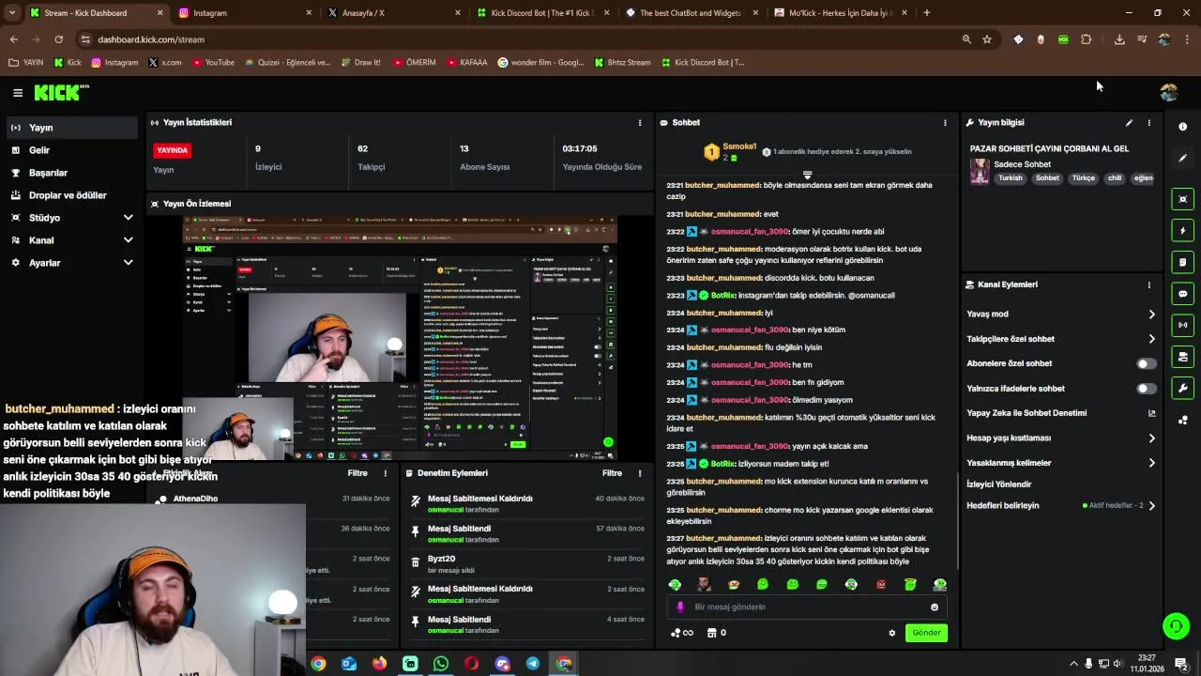Toggle the moderation log widget in right sidebar
The image size is (1201, 676).
pos(1182,357)
